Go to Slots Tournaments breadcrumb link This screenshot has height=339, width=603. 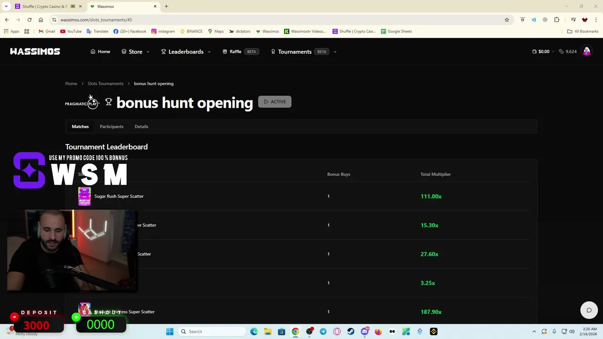[x=106, y=83]
